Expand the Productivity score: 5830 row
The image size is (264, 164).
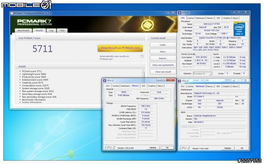(x=20, y=77)
